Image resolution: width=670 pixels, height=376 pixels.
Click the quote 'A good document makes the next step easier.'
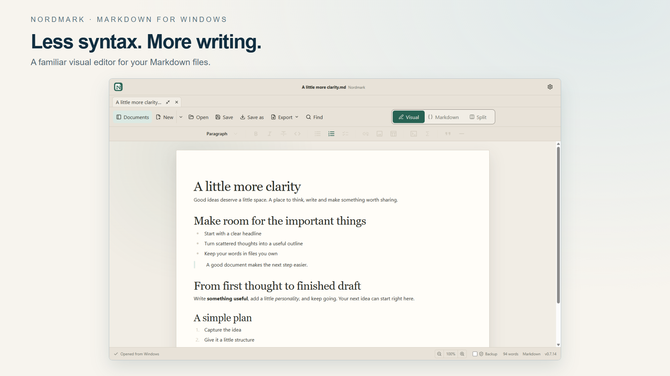click(x=257, y=265)
